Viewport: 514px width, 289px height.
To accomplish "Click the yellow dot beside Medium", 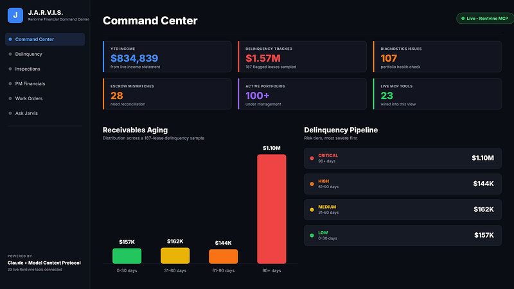I will point(312,210).
